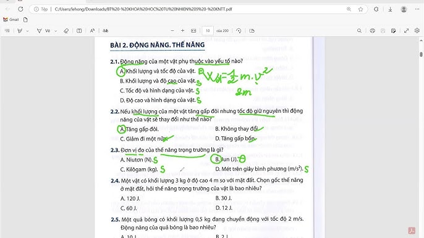This screenshot has height=238, width=424.
Task: Open PDF viewer settings gear
Action: click(x=417, y=31)
